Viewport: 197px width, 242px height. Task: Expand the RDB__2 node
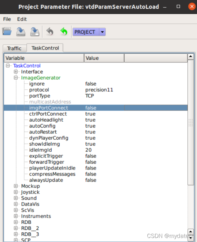16,228
